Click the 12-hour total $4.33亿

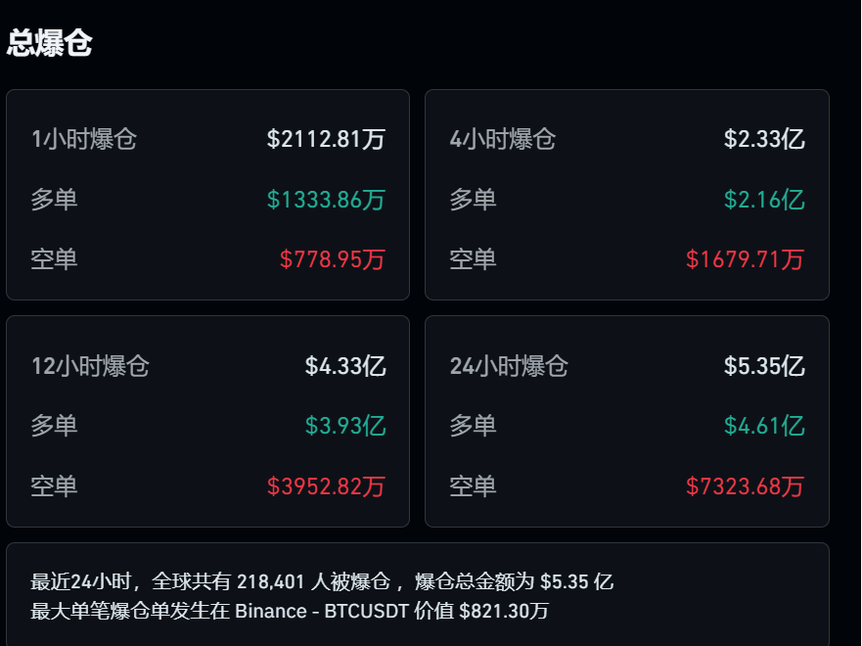[345, 366]
